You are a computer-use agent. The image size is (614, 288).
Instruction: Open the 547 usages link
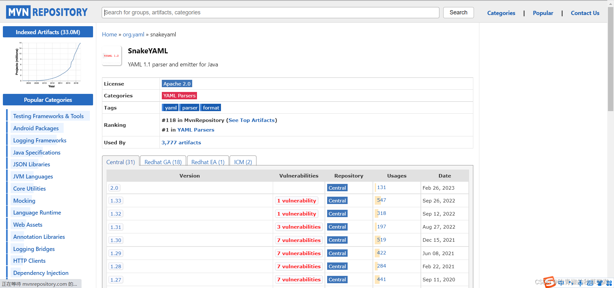381,200
